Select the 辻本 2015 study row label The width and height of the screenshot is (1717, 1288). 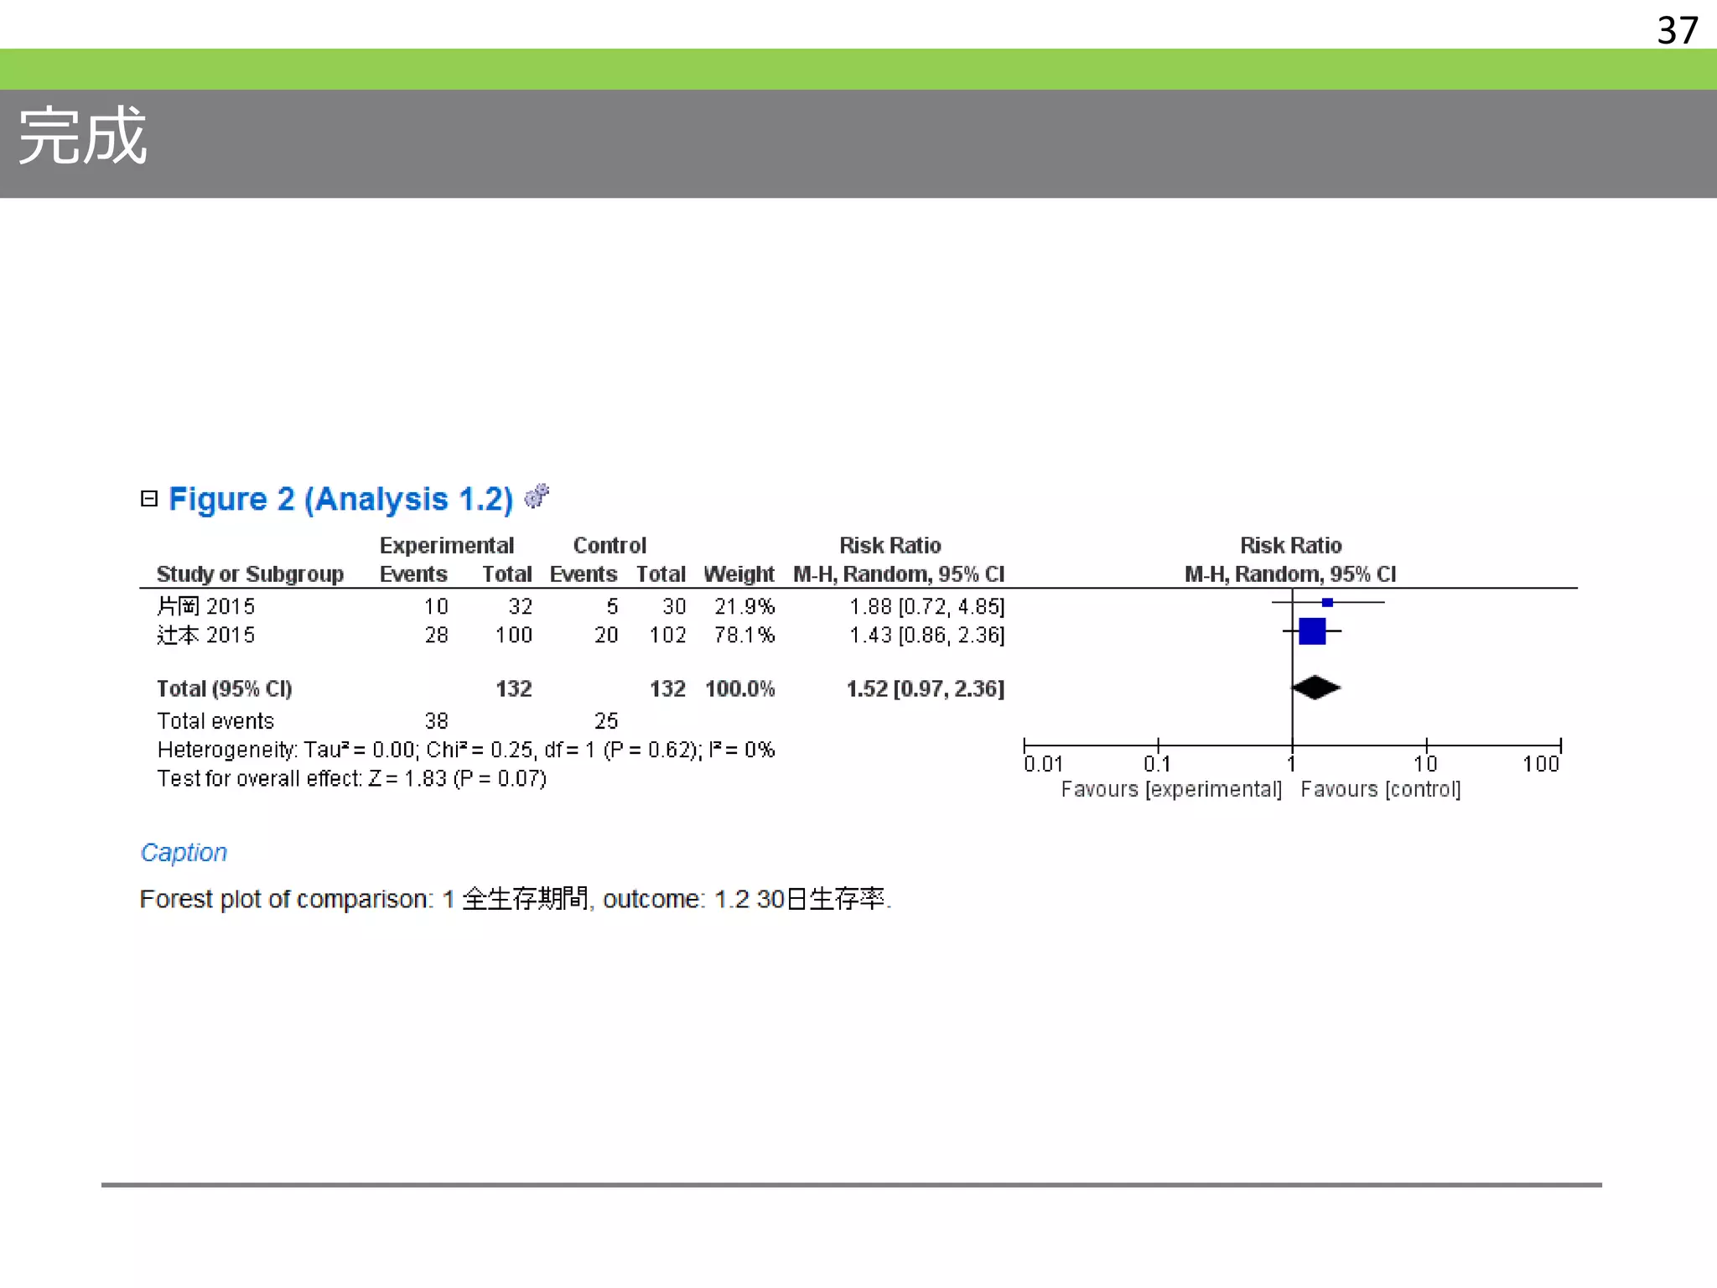[x=205, y=635]
